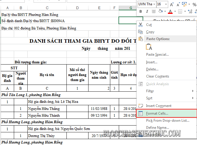
Task: Choose Define Name... menu item
Action: (166, 128)
